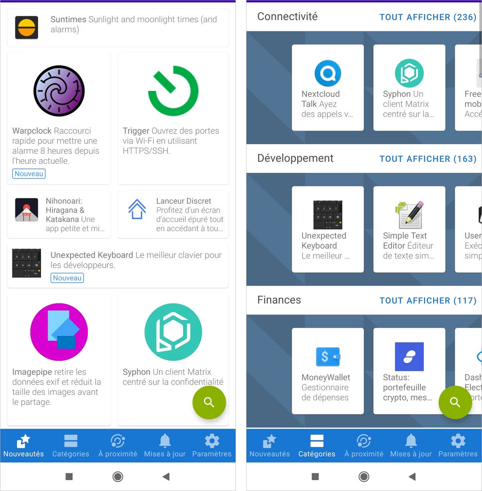
Task: Tap Simple Text Editor Éditeur de texte label
Action: [x=408, y=246]
